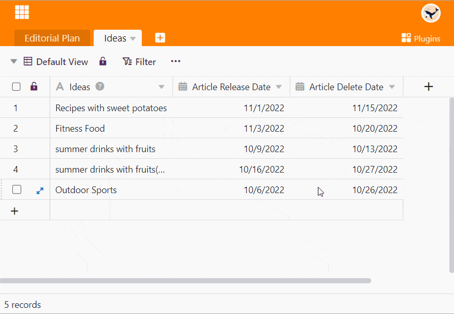Click the user avatar in top right

[x=430, y=13]
